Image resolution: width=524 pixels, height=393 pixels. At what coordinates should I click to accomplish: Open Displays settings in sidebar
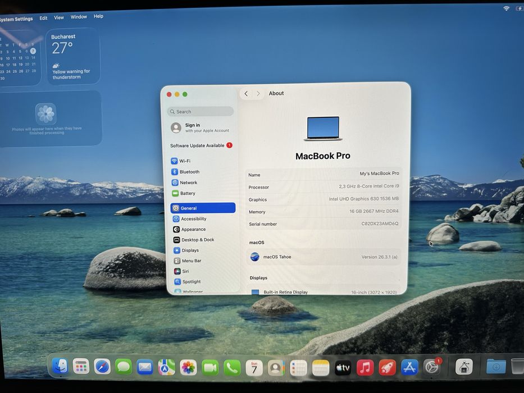coord(203,250)
